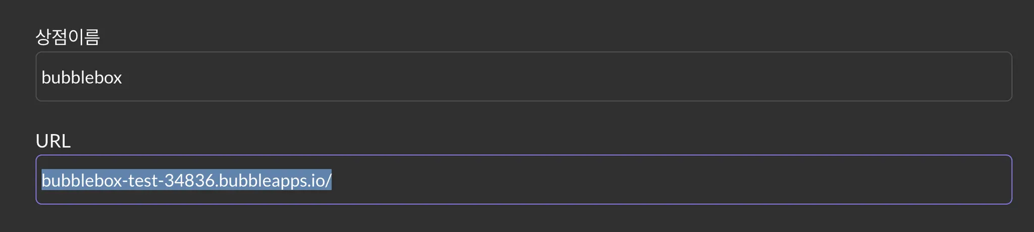Click the right end of store name field
This screenshot has height=232, width=1034.
pos(1000,77)
